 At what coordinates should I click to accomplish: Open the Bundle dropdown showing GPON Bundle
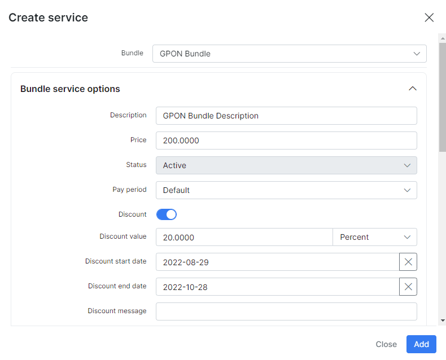point(289,54)
